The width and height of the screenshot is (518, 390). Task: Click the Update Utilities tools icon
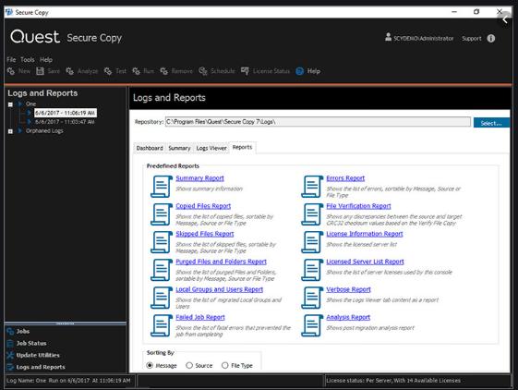pyautogui.click(x=10, y=355)
